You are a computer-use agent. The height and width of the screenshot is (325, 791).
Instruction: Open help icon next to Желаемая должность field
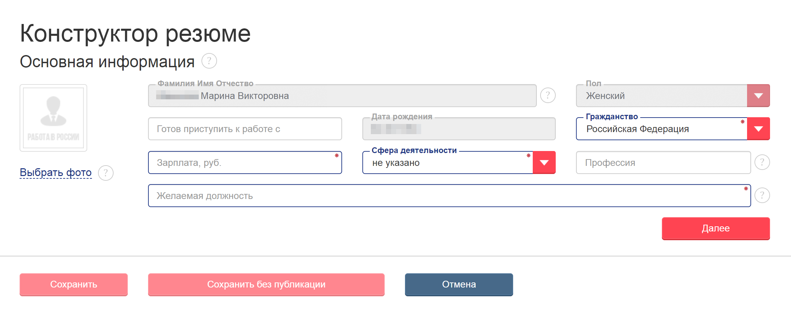[762, 196]
